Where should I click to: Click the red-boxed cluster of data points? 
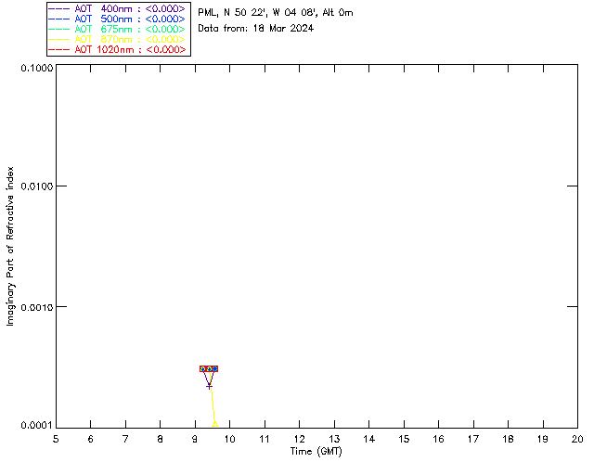209,368
